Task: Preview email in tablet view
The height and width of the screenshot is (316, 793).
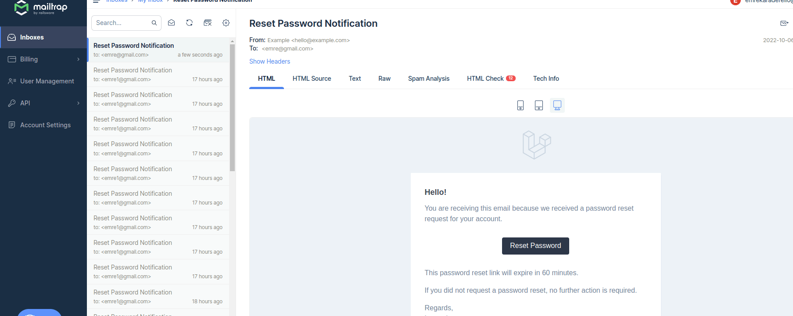Action: (x=539, y=105)
